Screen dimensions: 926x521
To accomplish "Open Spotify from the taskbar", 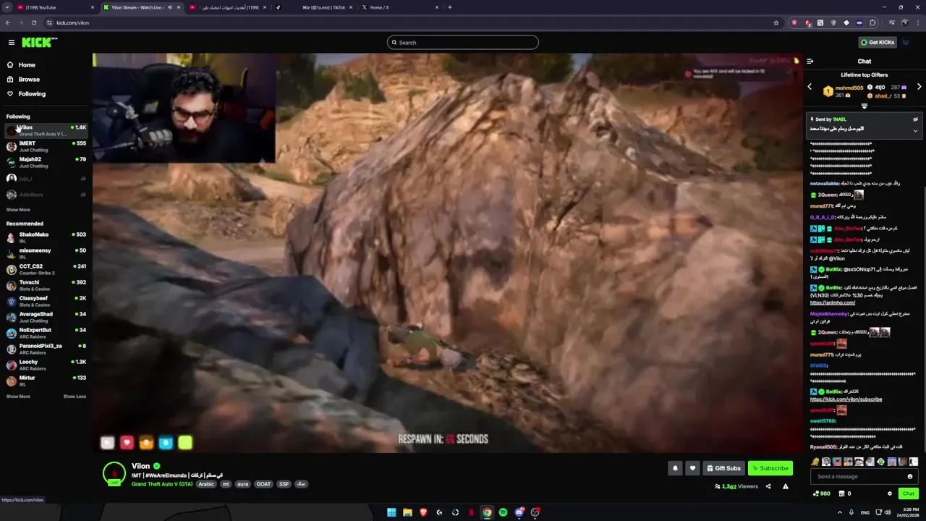I will pyautogui.click(x=503, y=512).
